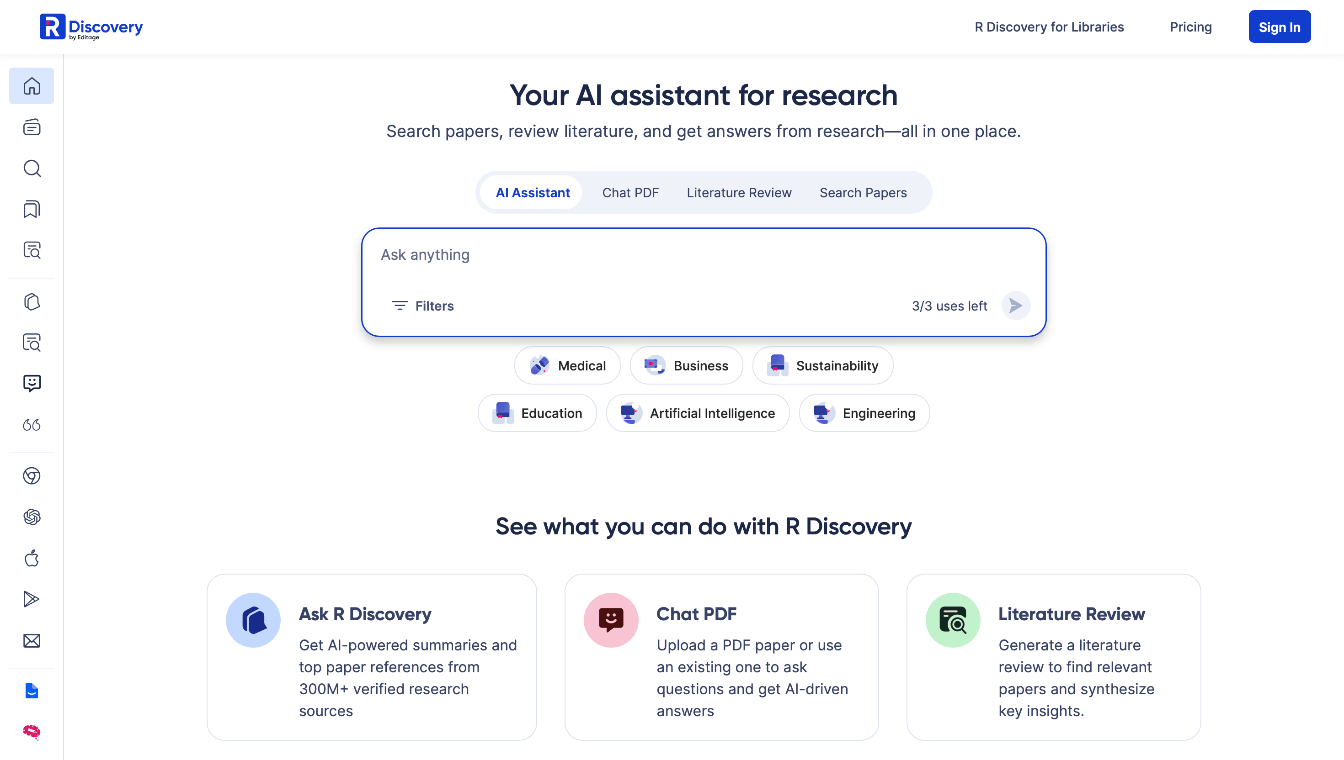Open the pink brain sidebar icon
Screen dimensions: 1344x760
(32, 731)
